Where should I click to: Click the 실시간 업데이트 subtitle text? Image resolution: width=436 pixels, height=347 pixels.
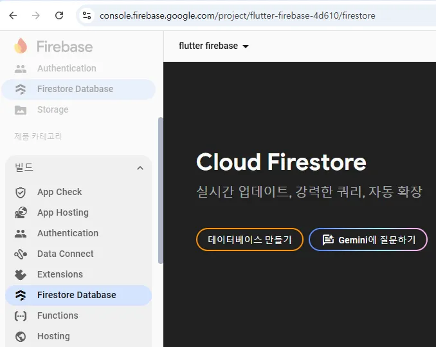tap(309, 192)
